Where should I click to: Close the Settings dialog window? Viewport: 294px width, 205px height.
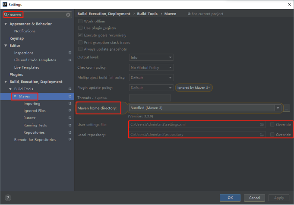pyautogui.click(x=289, y=4)
